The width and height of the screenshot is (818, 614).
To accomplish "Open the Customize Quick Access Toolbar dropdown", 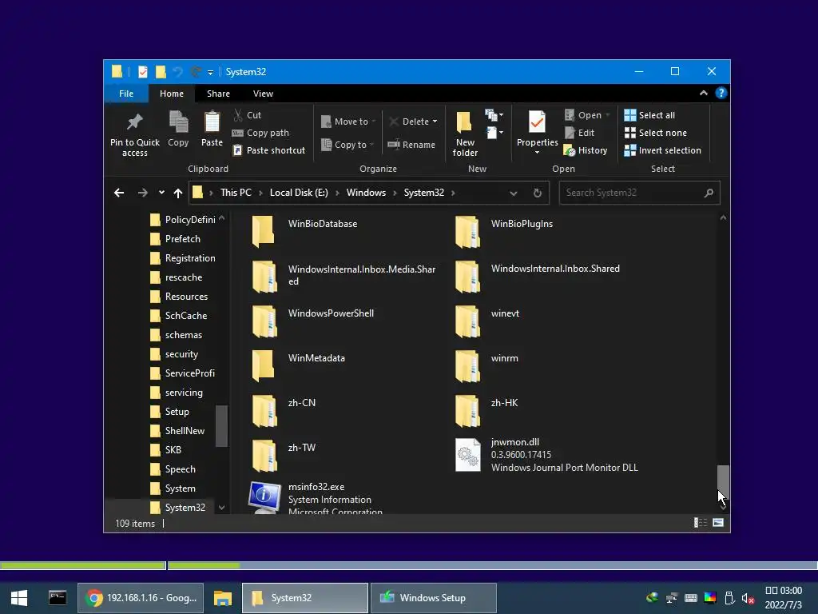I will coord(210,72).
